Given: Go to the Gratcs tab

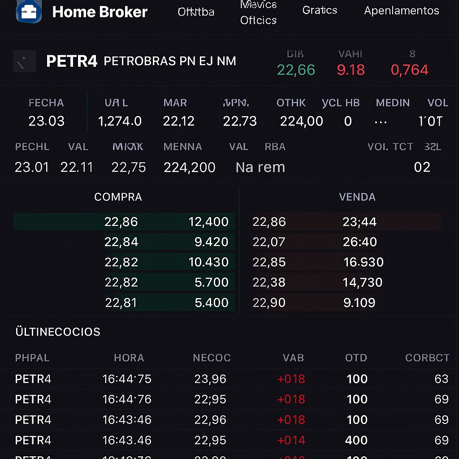Looking at the screenshot, I should pyautogui.click(x=320, y=10).
